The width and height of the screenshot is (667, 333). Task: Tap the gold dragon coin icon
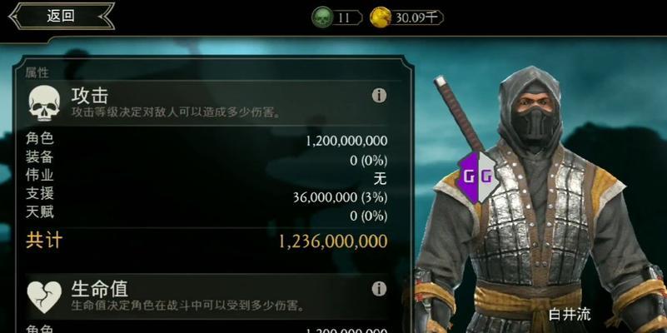point(381,17)
